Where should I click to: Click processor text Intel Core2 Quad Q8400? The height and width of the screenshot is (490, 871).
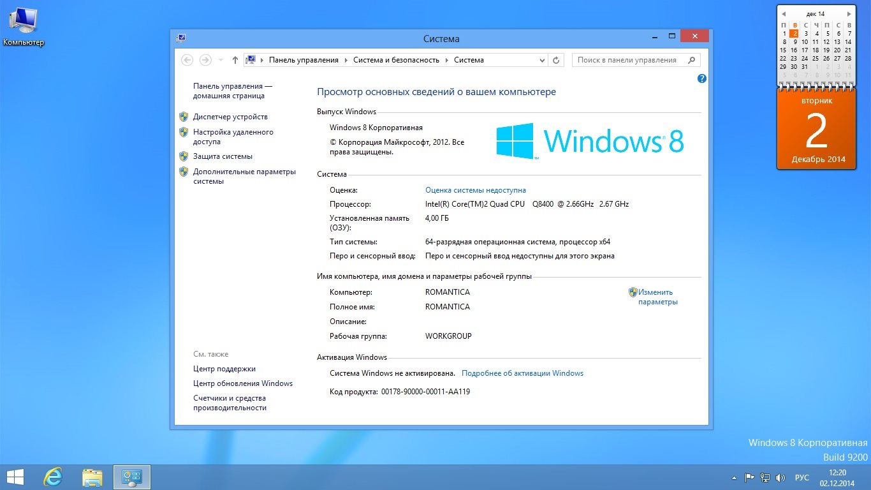(x=527, y=204)
